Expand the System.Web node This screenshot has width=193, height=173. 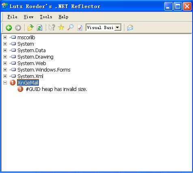tap(5, 63)
